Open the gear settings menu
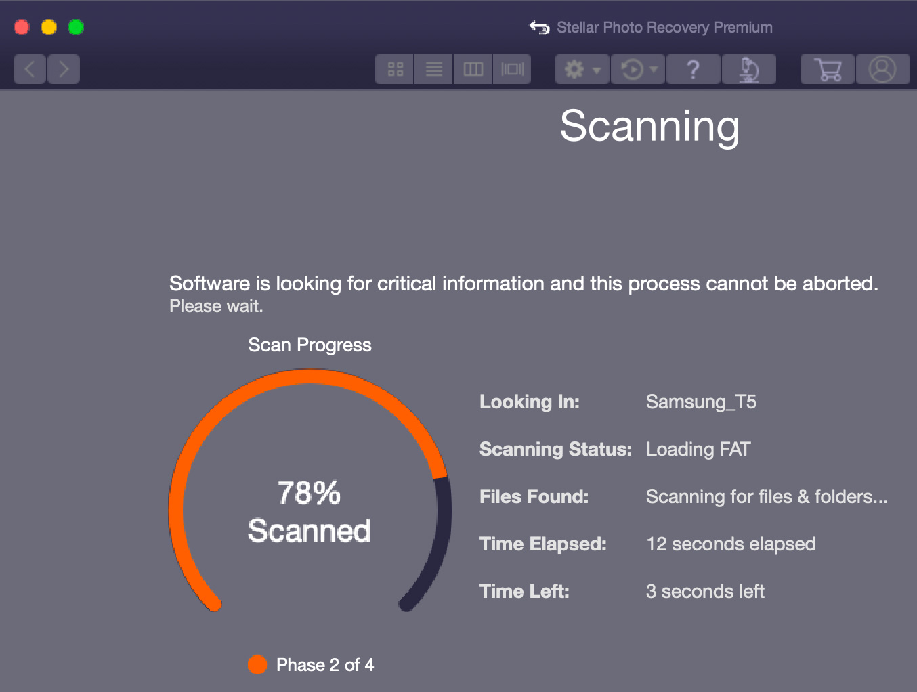Image resolution: width=917 pixels, height=692 pixels. (x=582, y=69)
